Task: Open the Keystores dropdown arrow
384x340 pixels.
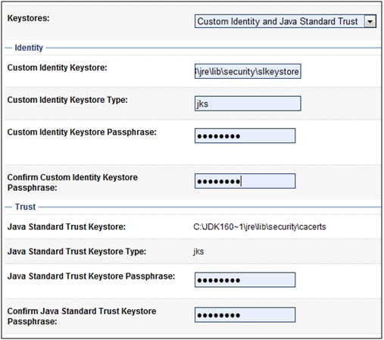Action: [x=370, y=21]
